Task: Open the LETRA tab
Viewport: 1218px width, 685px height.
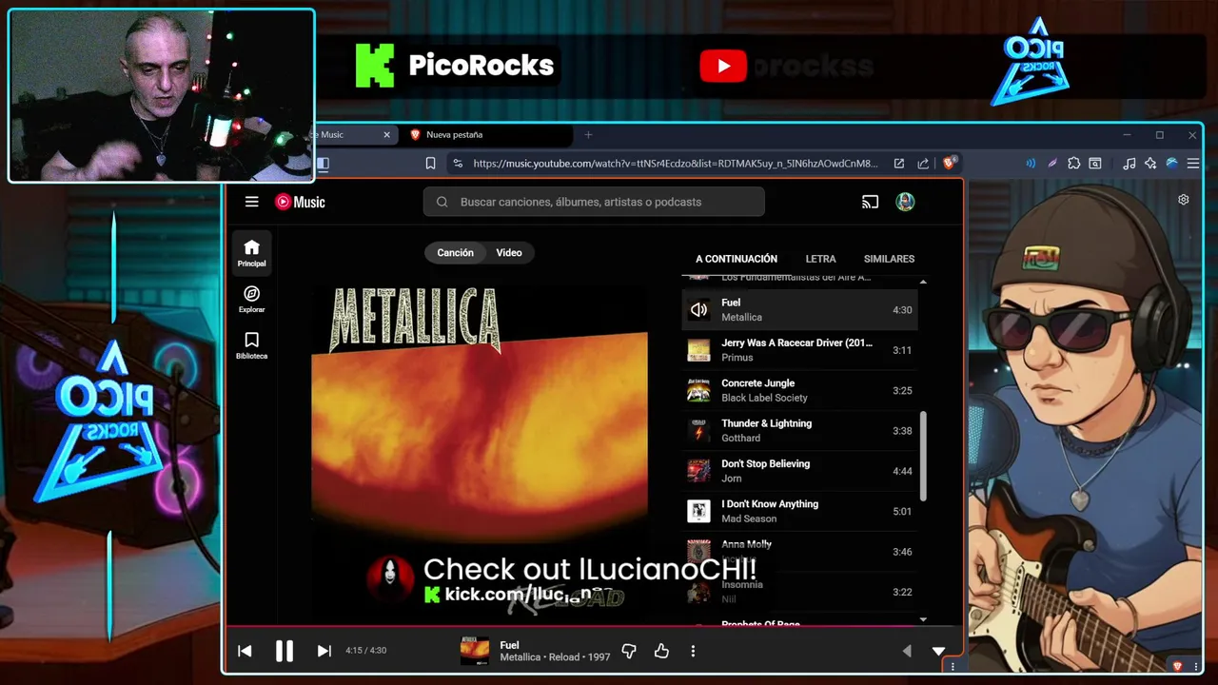Action: (x=820, y=259)
